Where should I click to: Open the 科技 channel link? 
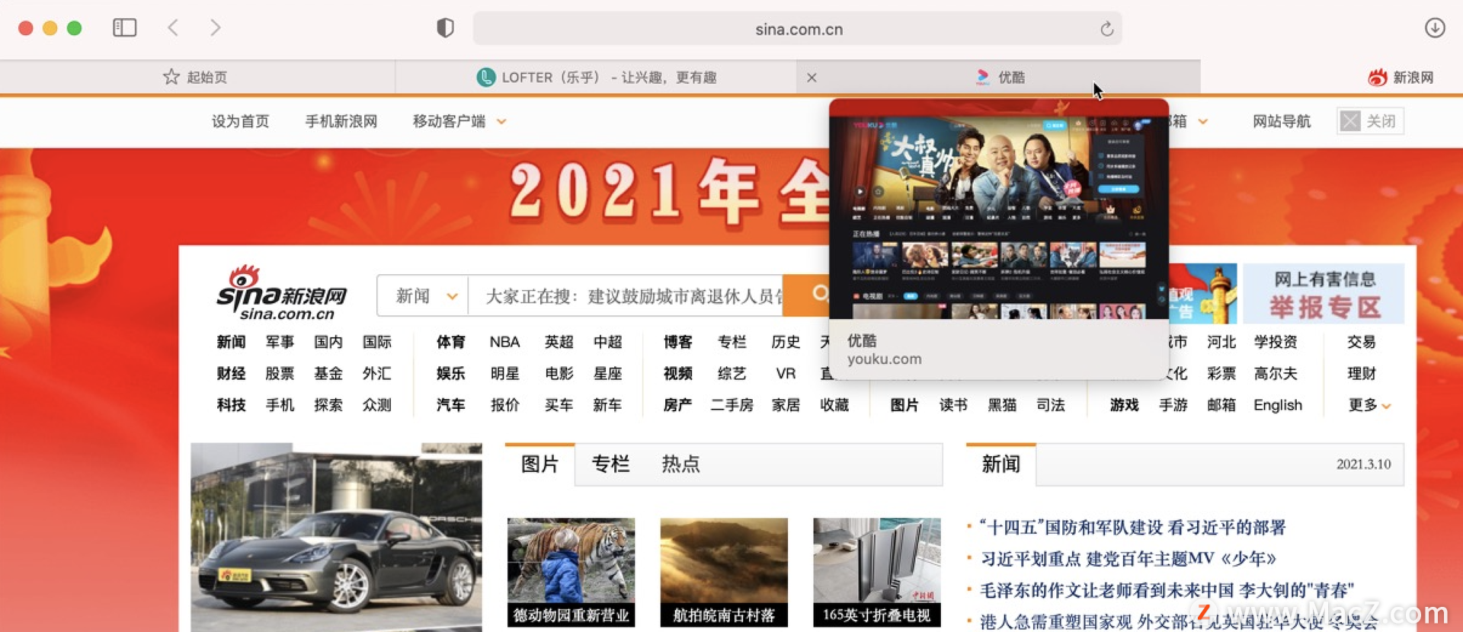coord(231,405)
